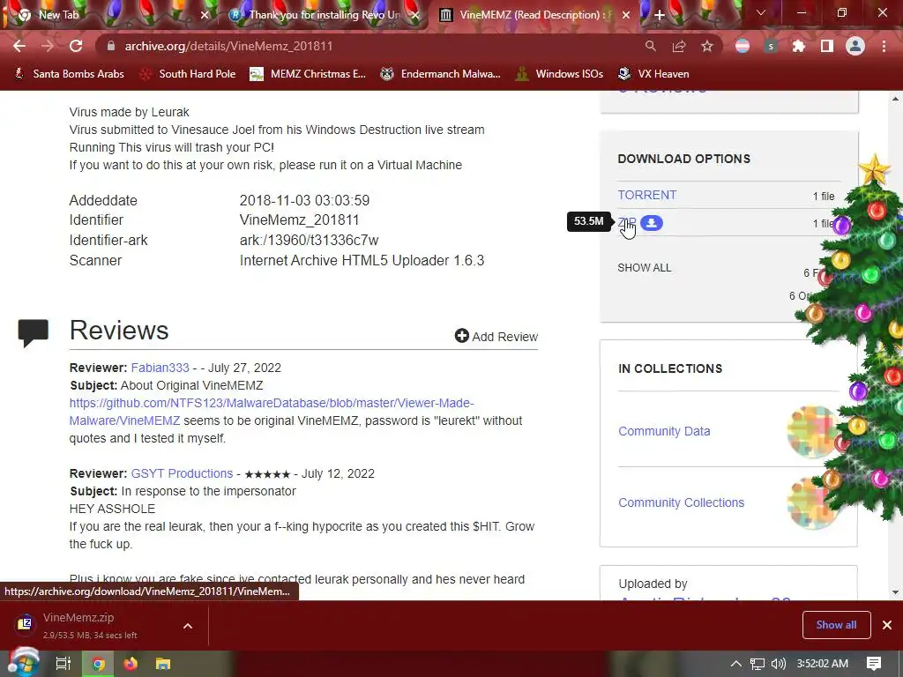The image size is (903, 677).
Task: Click SHOW ALL download files
Action: pos(644,268)
